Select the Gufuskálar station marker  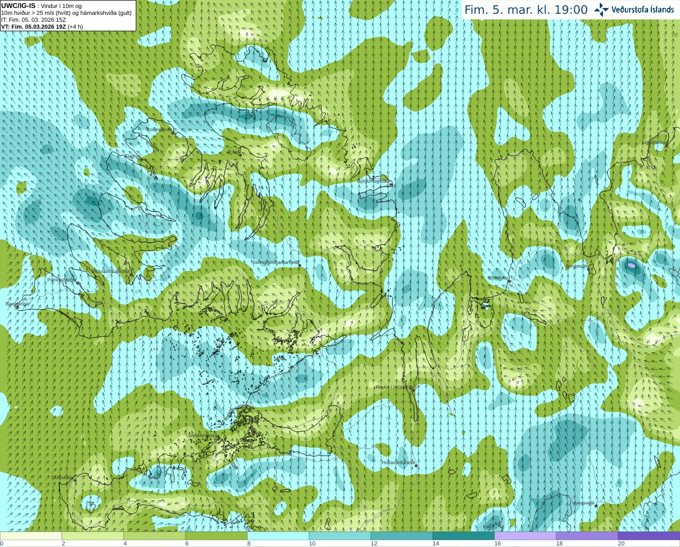(75, 480)
